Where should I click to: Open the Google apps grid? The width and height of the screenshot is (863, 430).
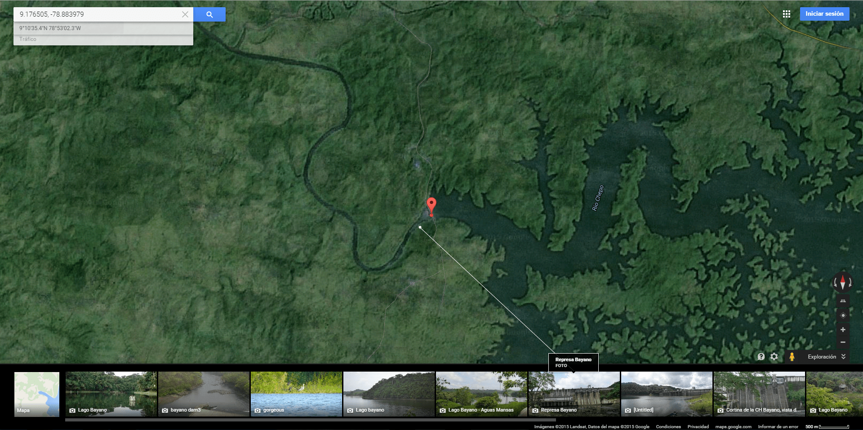point(786,14)
